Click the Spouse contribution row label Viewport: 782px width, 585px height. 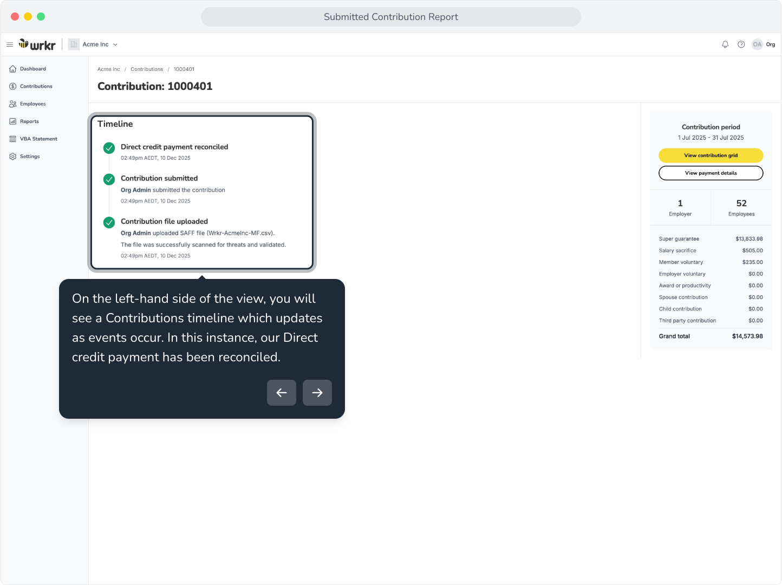pos(683,297)
